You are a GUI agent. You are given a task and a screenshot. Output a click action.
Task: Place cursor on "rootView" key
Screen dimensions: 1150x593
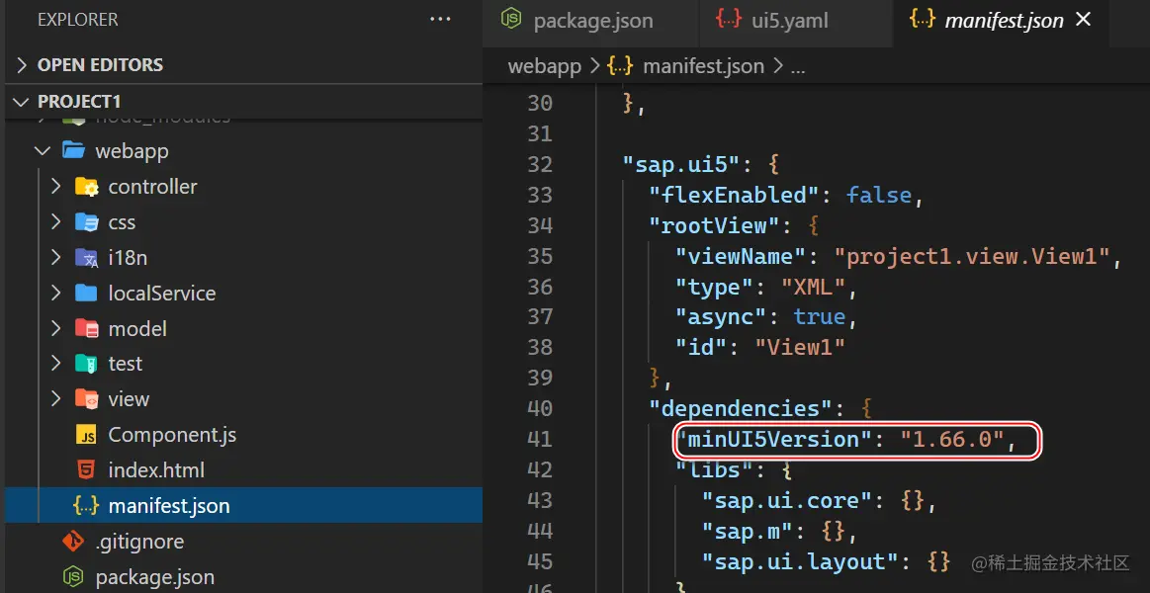click(716, 225)
